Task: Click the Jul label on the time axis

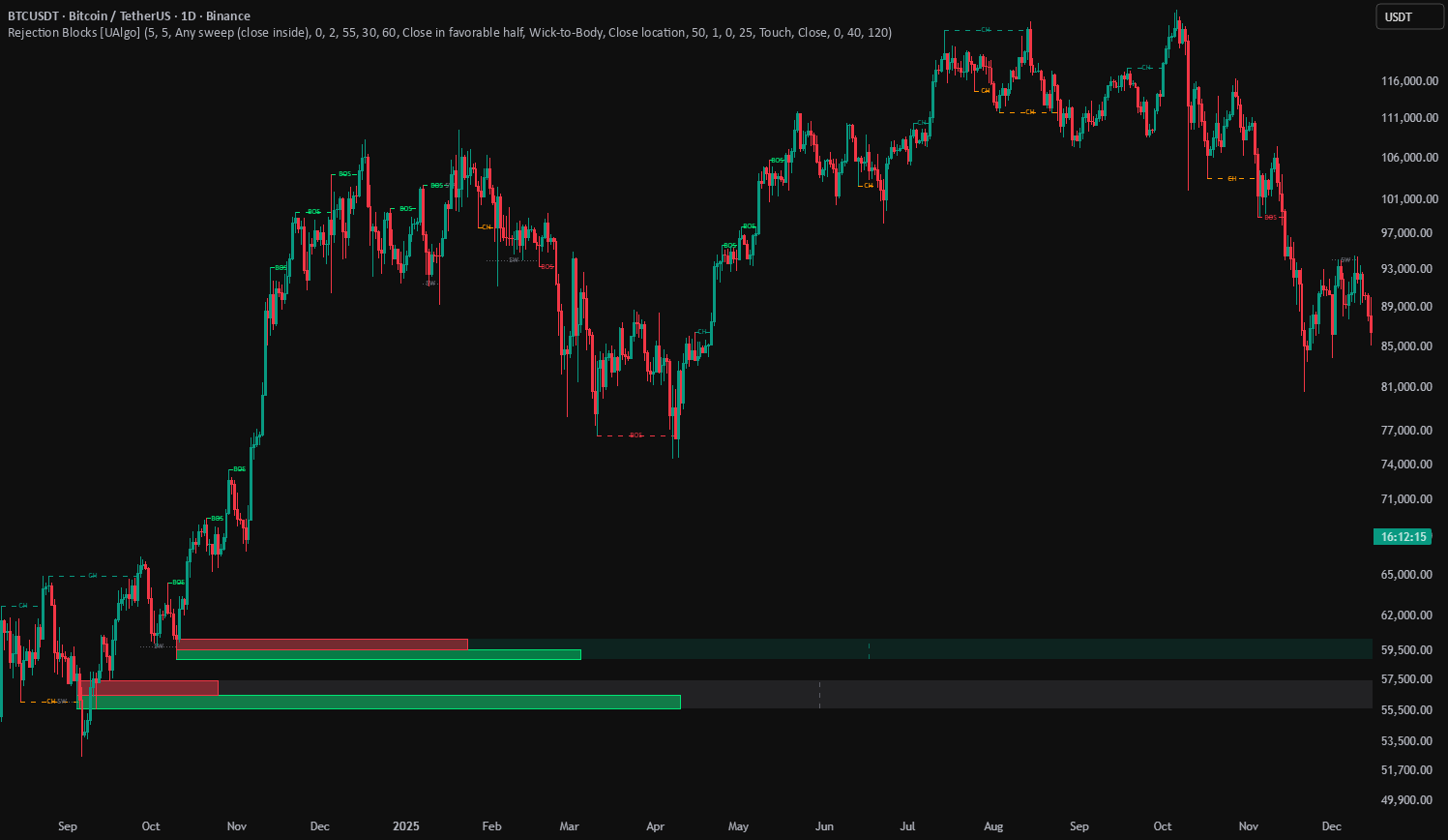Action: tap(907, 826)
